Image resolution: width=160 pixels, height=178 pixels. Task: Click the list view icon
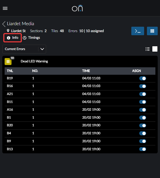point(147,49)
